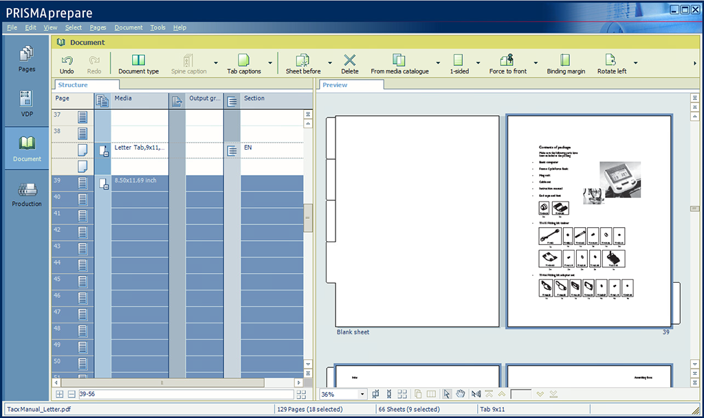
Task: Click the Section column header icon
Action: 232,101
